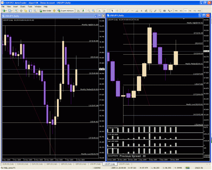The width and height of the screenshot is (212, 170).
Task: Toggle Expert Advisors on or off
Action: click(x=66, y=11)
